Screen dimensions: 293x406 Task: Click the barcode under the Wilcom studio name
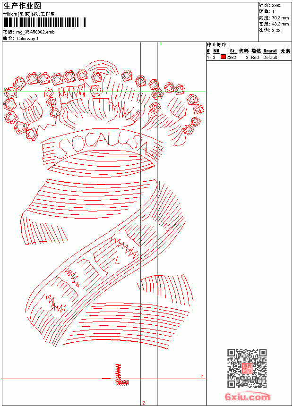[x=44, y=22]
